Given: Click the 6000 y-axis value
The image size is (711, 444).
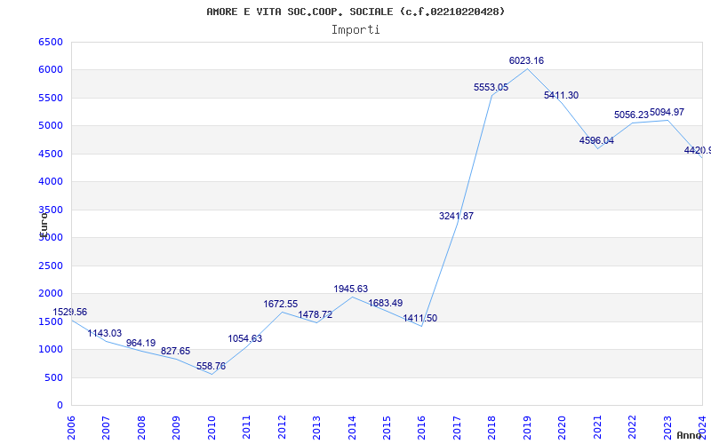Looking at the screenshot, I should pos(51,70).
